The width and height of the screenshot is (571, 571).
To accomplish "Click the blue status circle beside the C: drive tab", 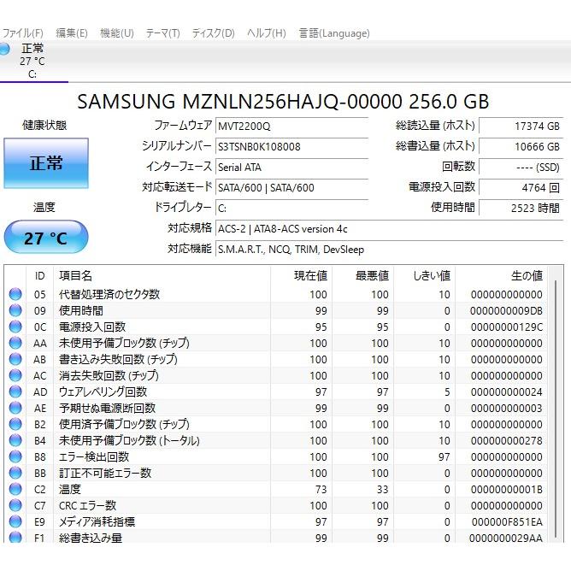I will click(4, 49).
